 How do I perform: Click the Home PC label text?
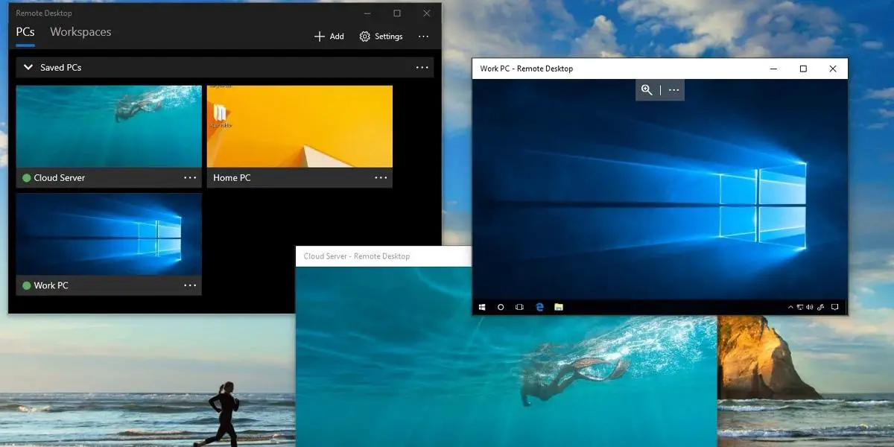coord(232,178)
